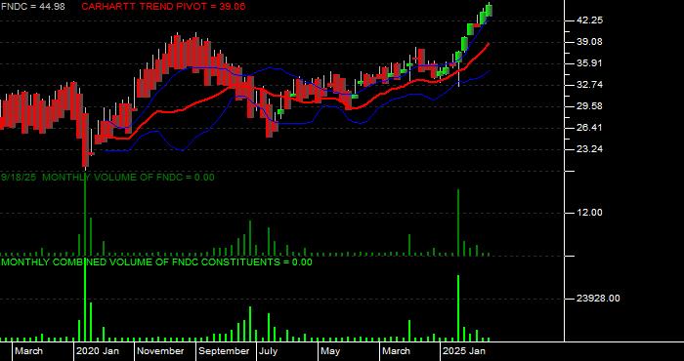Click the 2020 Jan date marker
The image size is (684, 361).
pyautogui.click(x=98, y=351)
